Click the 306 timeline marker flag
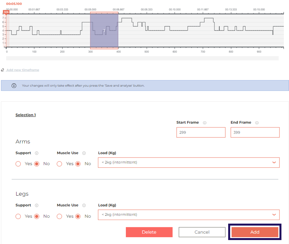The width and height of the screenshot is (289, 244). pos(6,12)
